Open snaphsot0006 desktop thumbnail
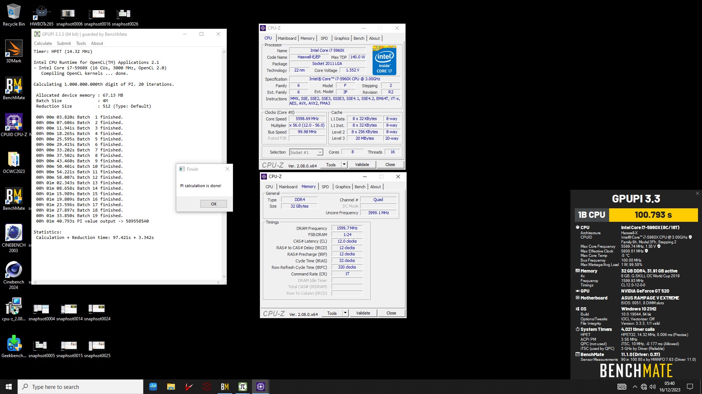The image size is (702, 394). [x=69, y=17]
